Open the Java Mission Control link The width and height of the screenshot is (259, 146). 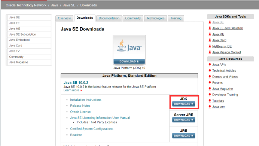coord(226,52)
